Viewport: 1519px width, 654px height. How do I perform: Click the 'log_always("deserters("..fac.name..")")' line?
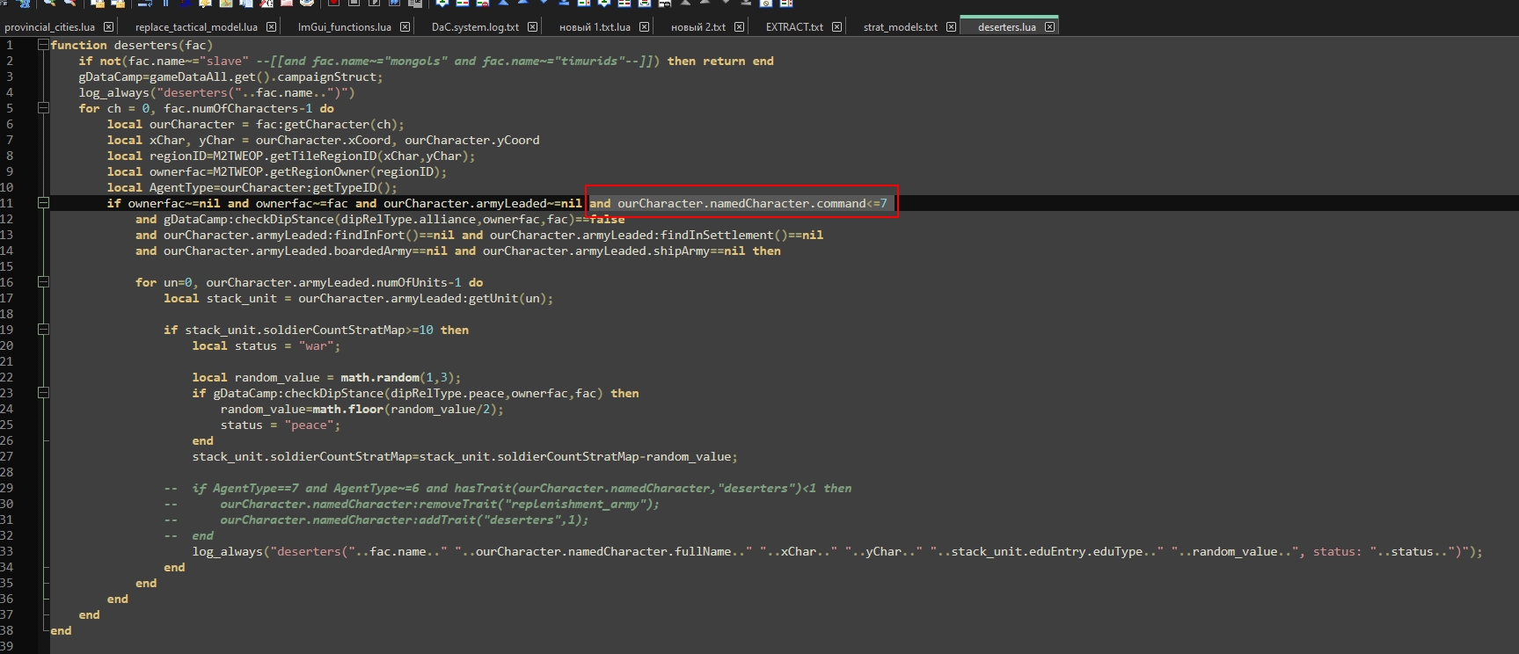tap(216, 92)
